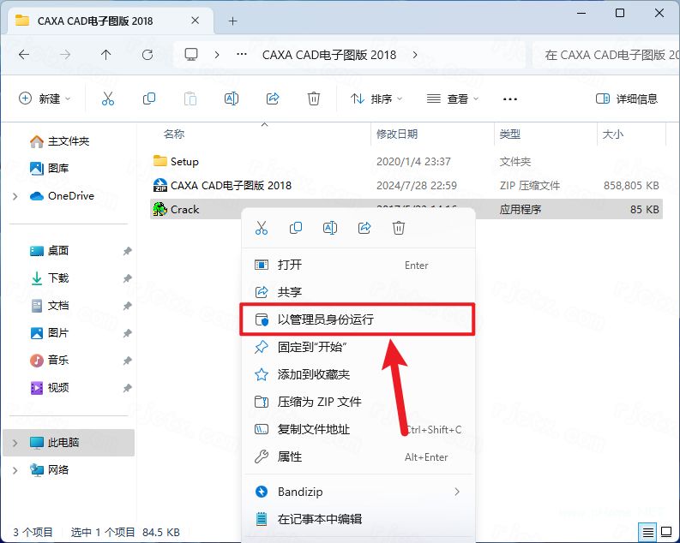Open OneDrive in the sidebar
Screen dimensions: 680x543
coord(62,196)
